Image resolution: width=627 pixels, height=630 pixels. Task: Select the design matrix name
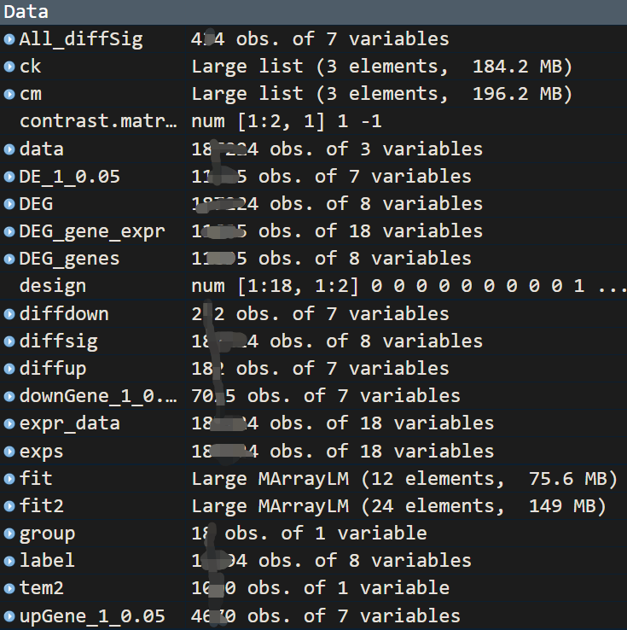[x=53, y=286]
